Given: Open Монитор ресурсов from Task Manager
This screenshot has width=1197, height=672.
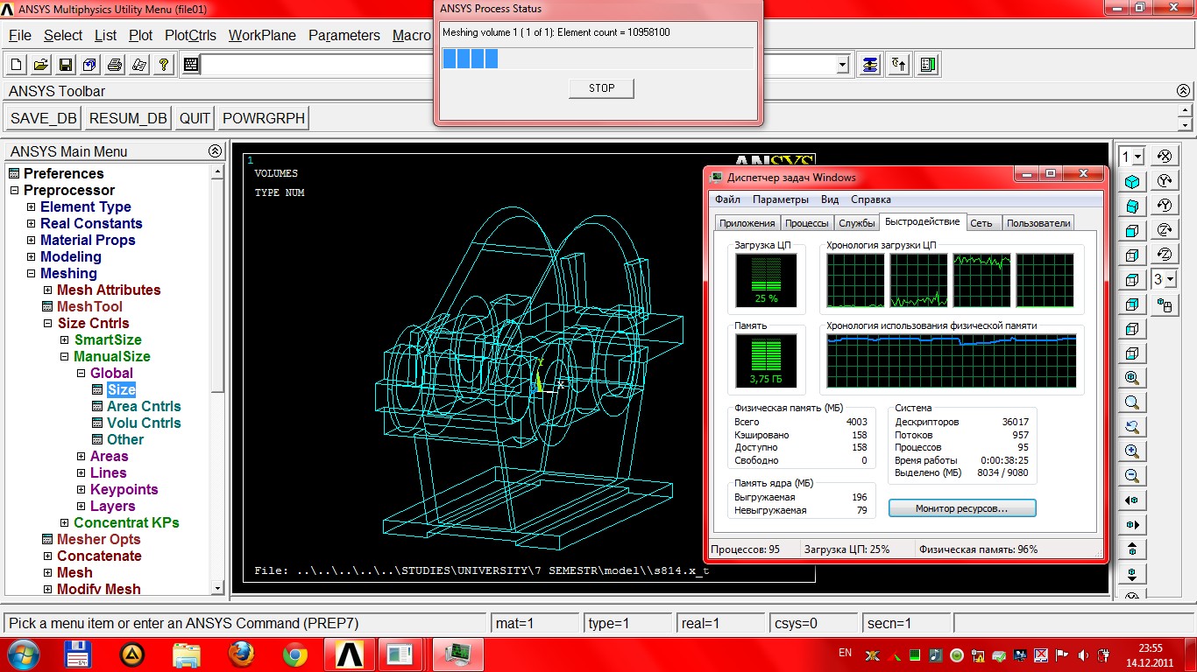Looking at the screenshot, I should coord(962,507).
